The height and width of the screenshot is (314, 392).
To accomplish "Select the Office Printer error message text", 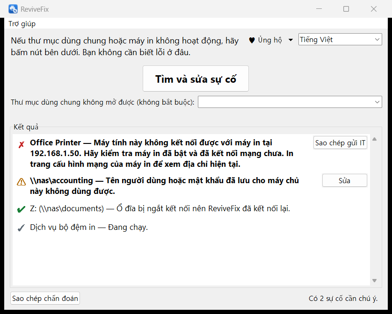I will [x=161, y=153].
